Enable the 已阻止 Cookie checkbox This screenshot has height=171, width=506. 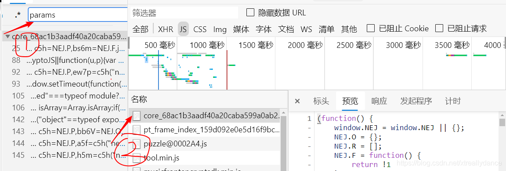pyautogui.click(x=371, y=29)
